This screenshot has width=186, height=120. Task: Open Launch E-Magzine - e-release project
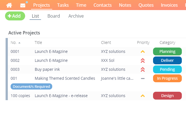[x=61, y=96]
